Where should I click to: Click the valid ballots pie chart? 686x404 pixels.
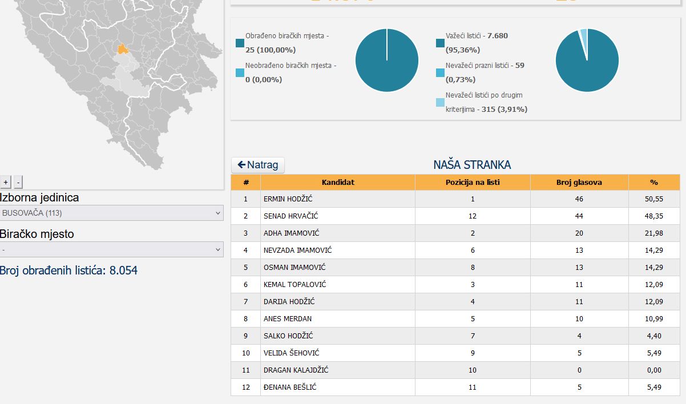(587, 60)
